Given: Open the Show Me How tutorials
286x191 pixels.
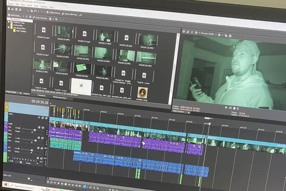Looking at the screenshot, I should [70, 14].
